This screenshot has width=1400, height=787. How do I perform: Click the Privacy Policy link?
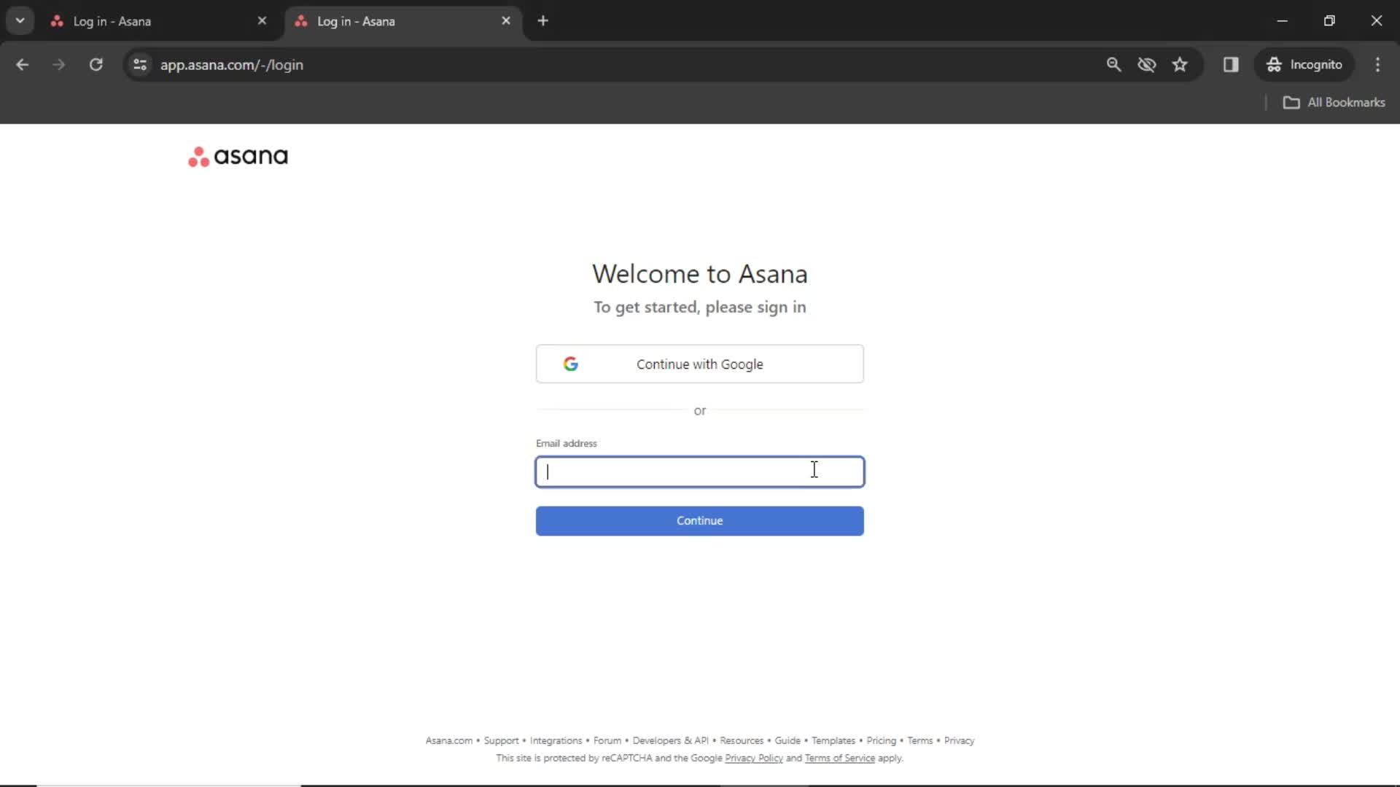(x=754, y=758)
